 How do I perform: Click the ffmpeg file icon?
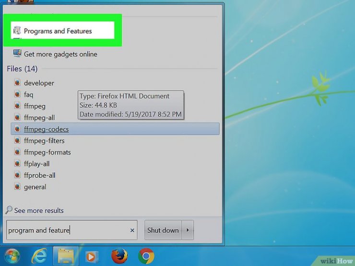click(17, 105)
